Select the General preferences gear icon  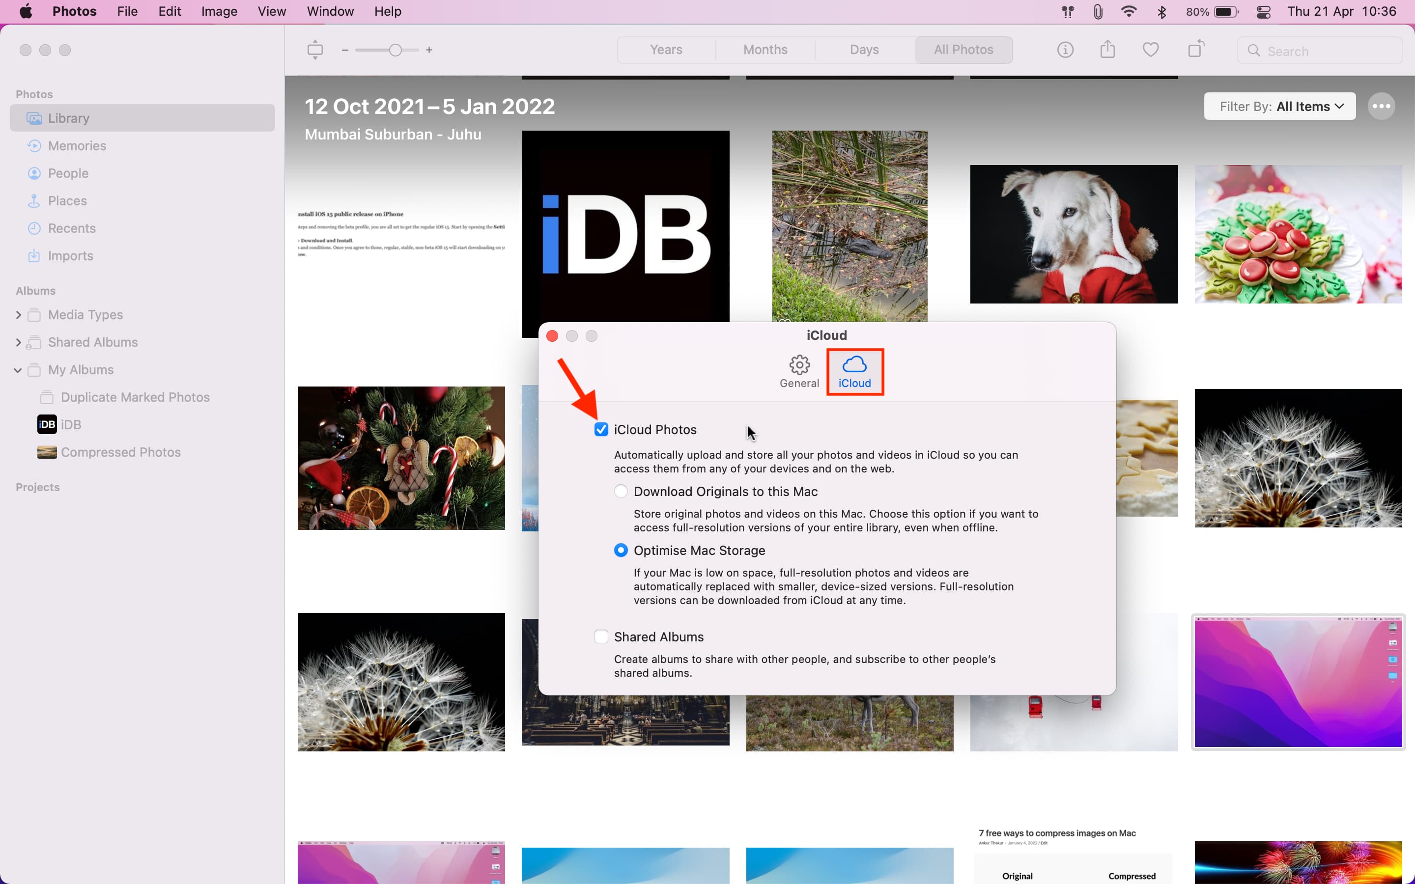(799, 372)
